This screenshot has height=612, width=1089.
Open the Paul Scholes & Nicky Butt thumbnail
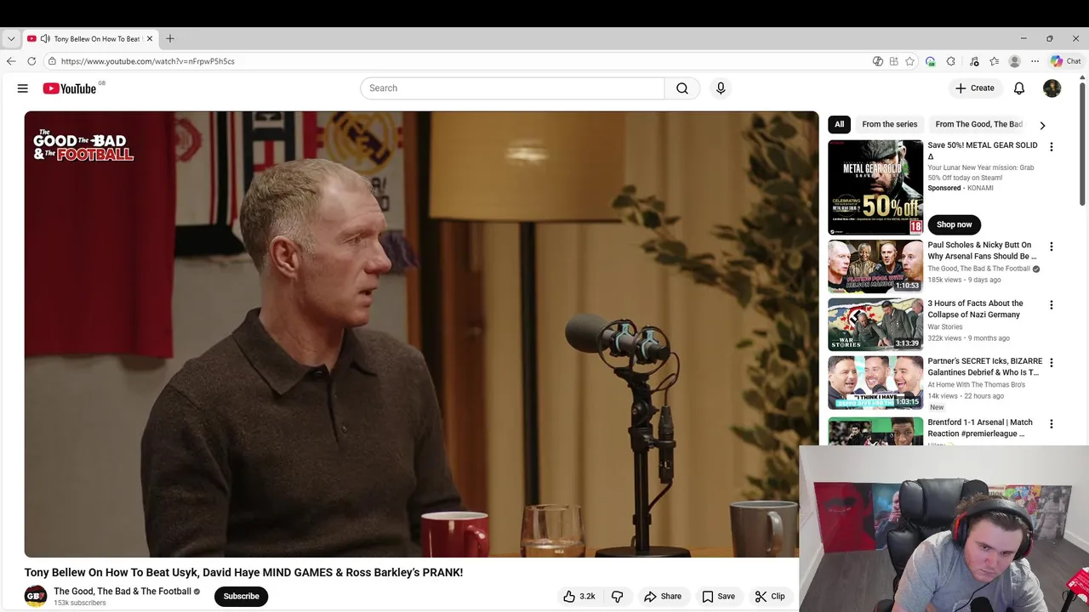(x=875, y=266)
